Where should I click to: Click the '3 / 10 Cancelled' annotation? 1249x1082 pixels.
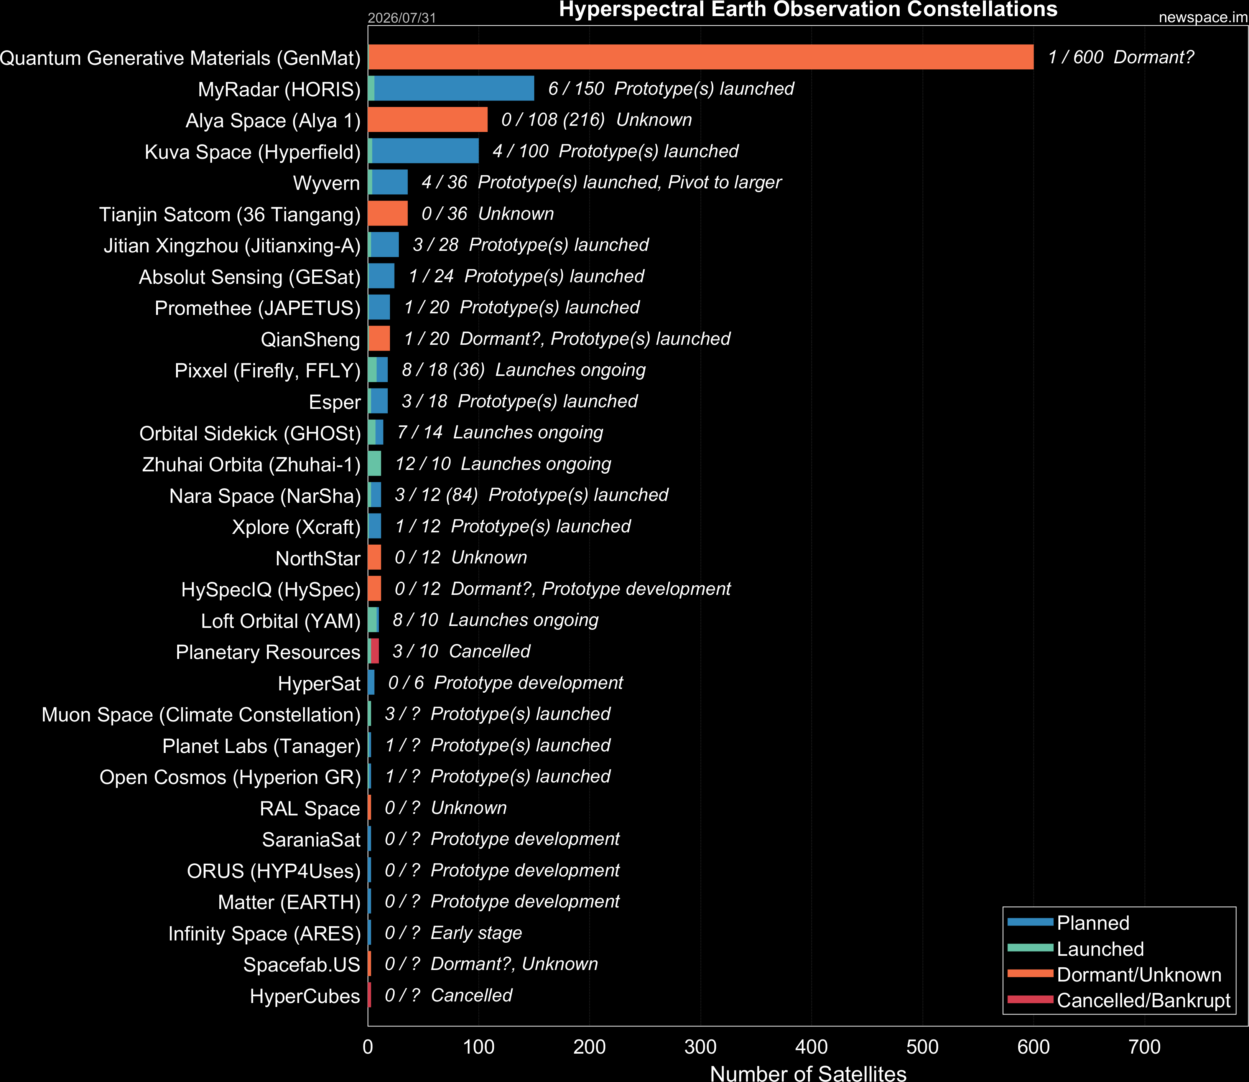click(x=461, y=652)
